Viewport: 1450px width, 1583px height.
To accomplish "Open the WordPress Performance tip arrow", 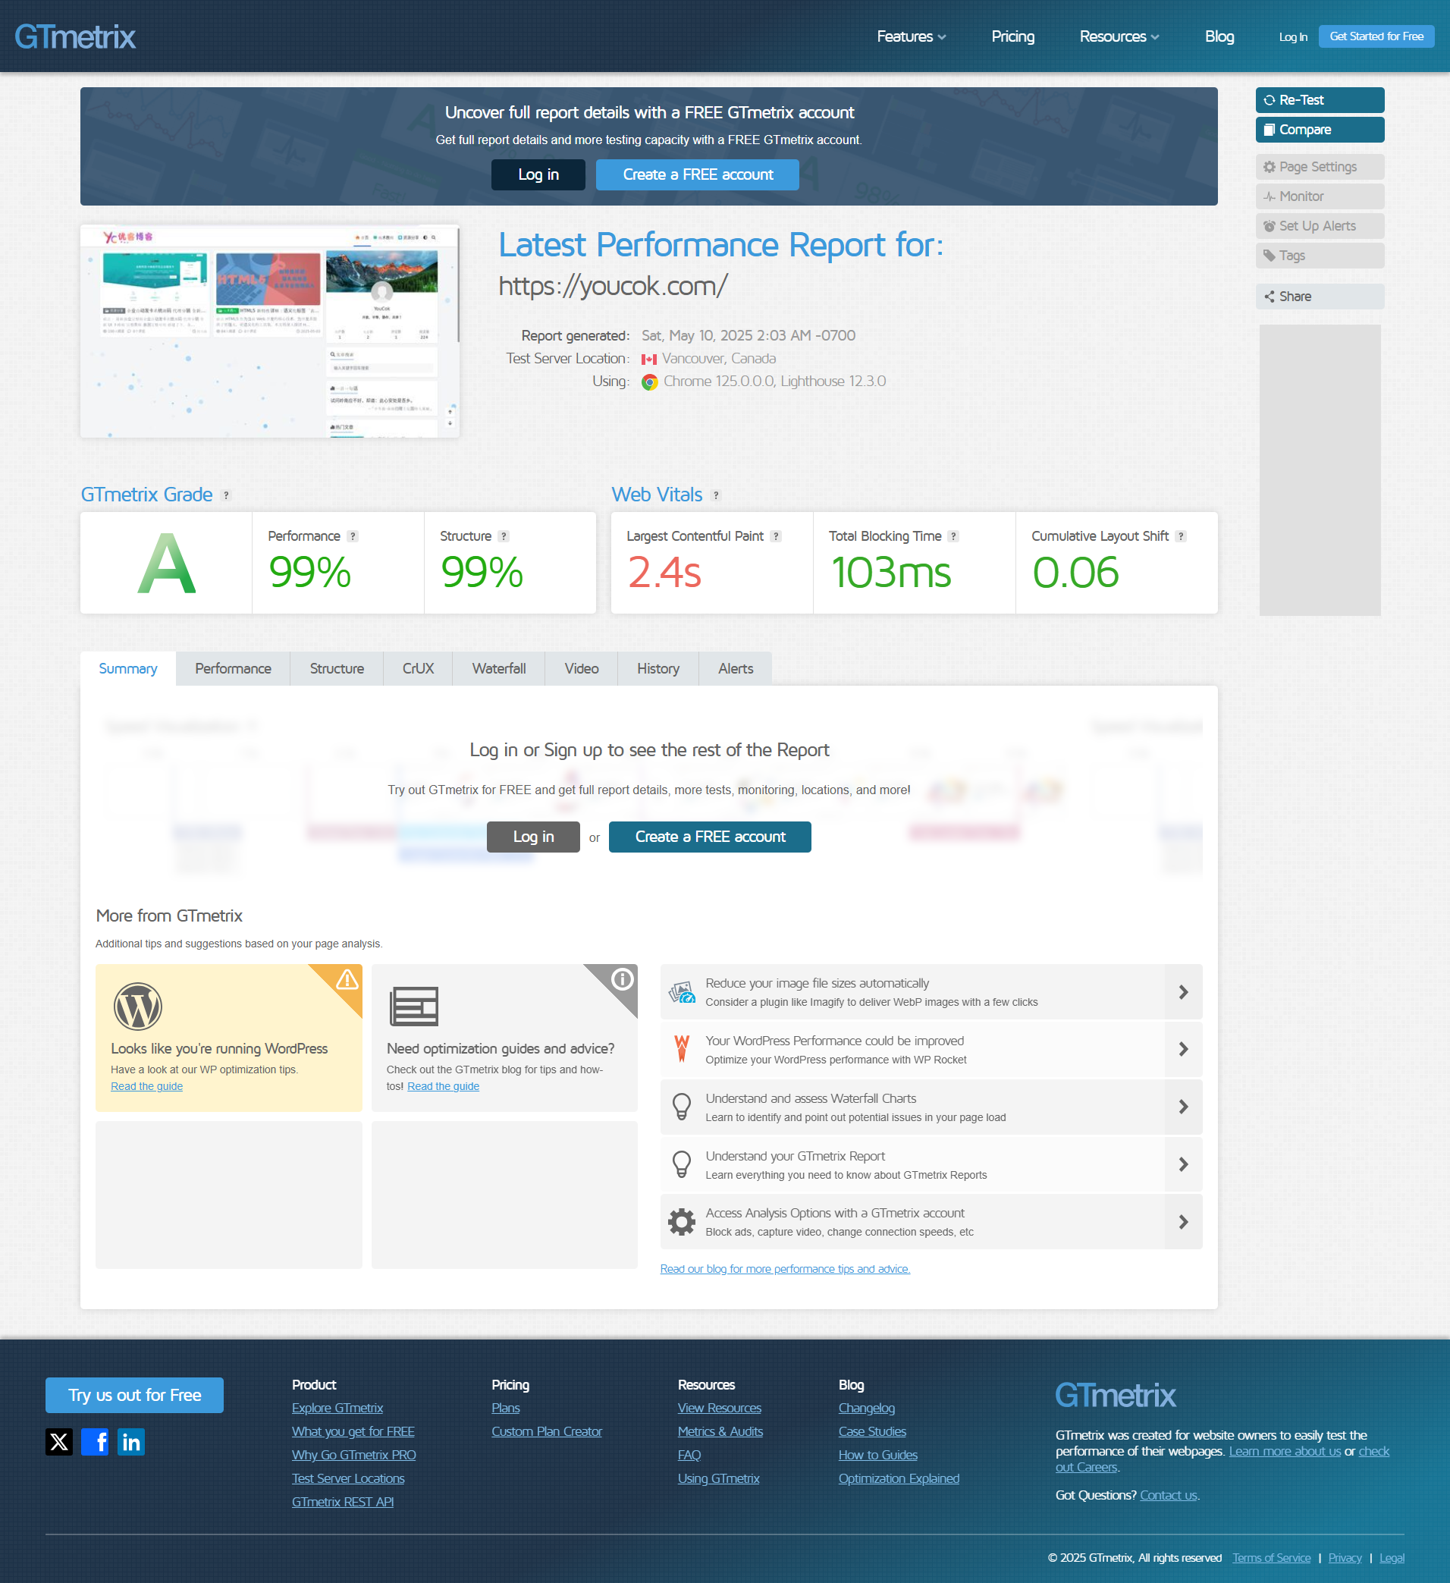I will tap(1183, 1049).
